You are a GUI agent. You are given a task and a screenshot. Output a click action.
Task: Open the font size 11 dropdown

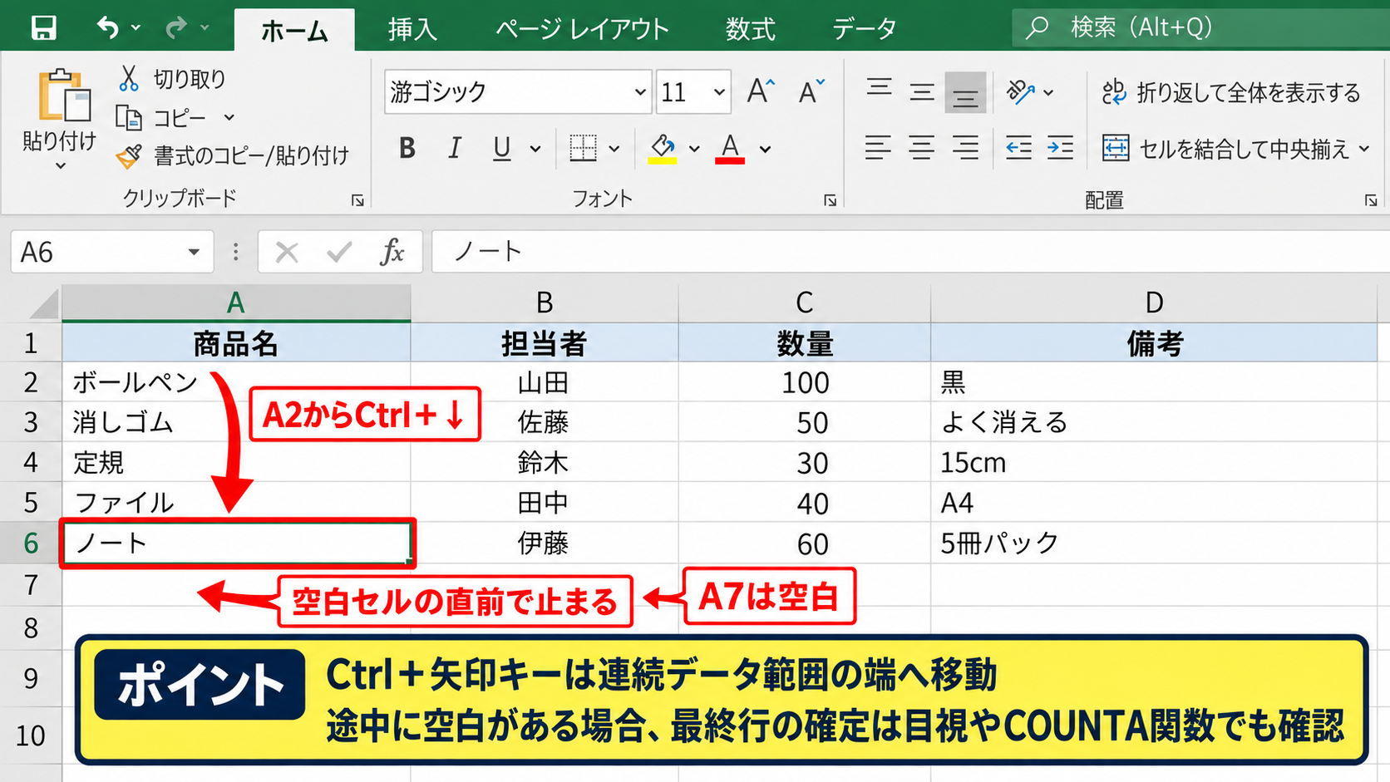tap(719, 91)
